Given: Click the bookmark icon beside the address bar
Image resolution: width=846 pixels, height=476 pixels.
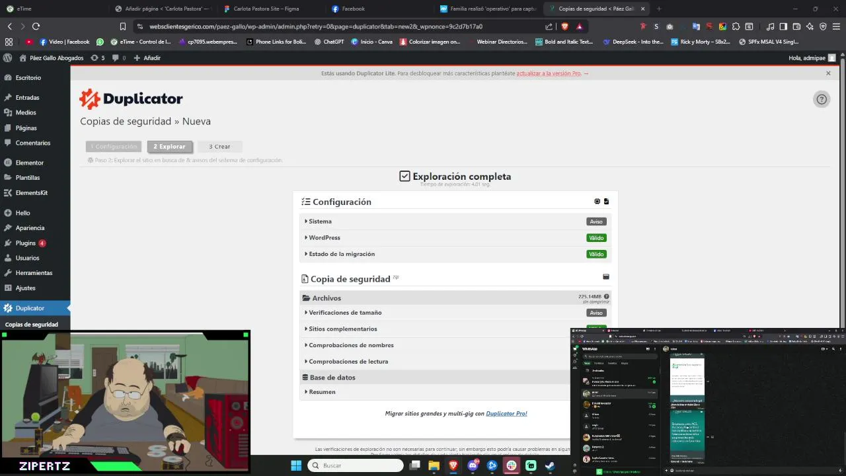Looking at the screenshot, I should (x=122, y=26).
